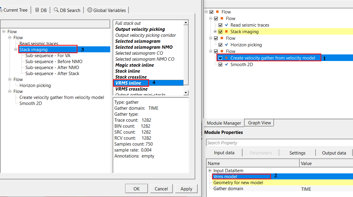The width and height of the screenshot is (353, 197).
Task: Click the database icon on DB tab
Action: click(37, 10)
